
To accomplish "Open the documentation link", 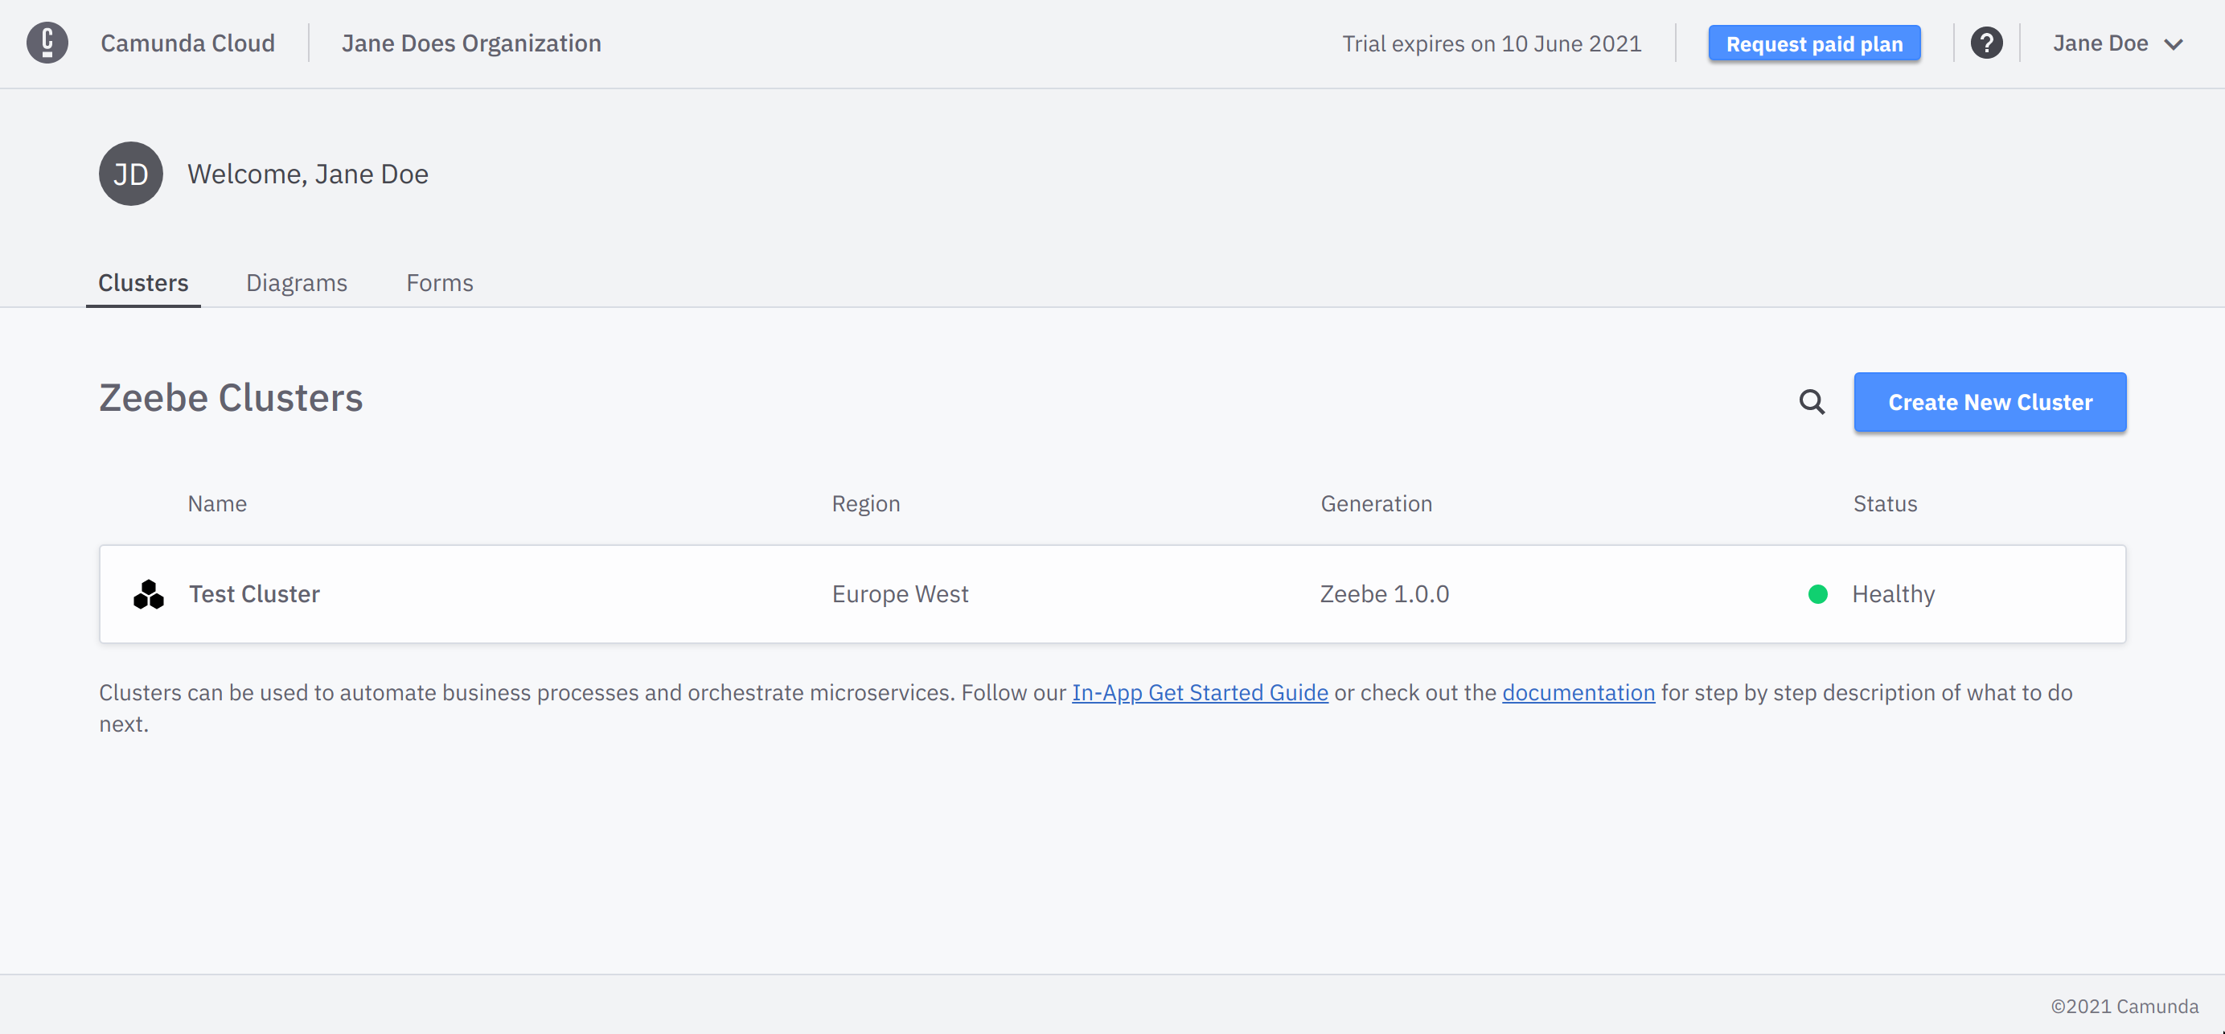I will (1578, 693).
